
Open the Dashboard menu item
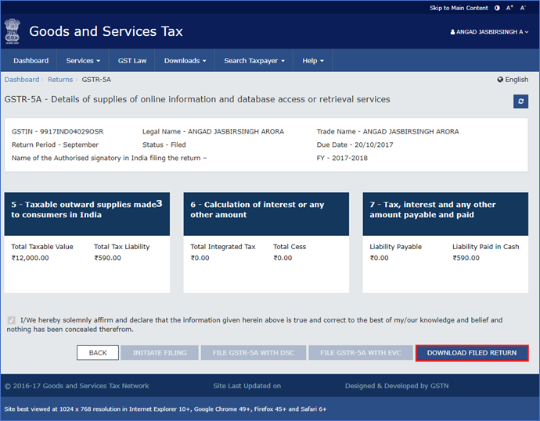pyautogui.click(x=31, y=60)
